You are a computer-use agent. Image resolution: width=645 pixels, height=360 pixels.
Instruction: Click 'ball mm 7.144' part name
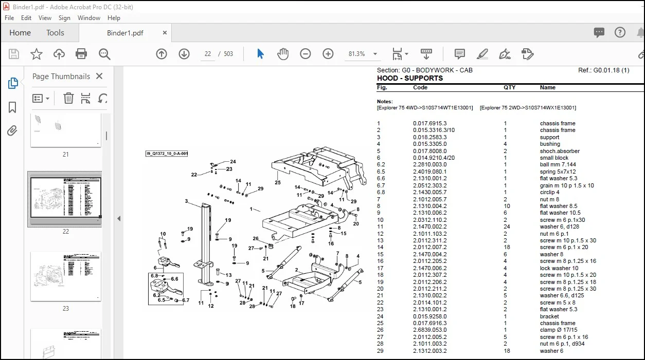click(x=558, y=165)
